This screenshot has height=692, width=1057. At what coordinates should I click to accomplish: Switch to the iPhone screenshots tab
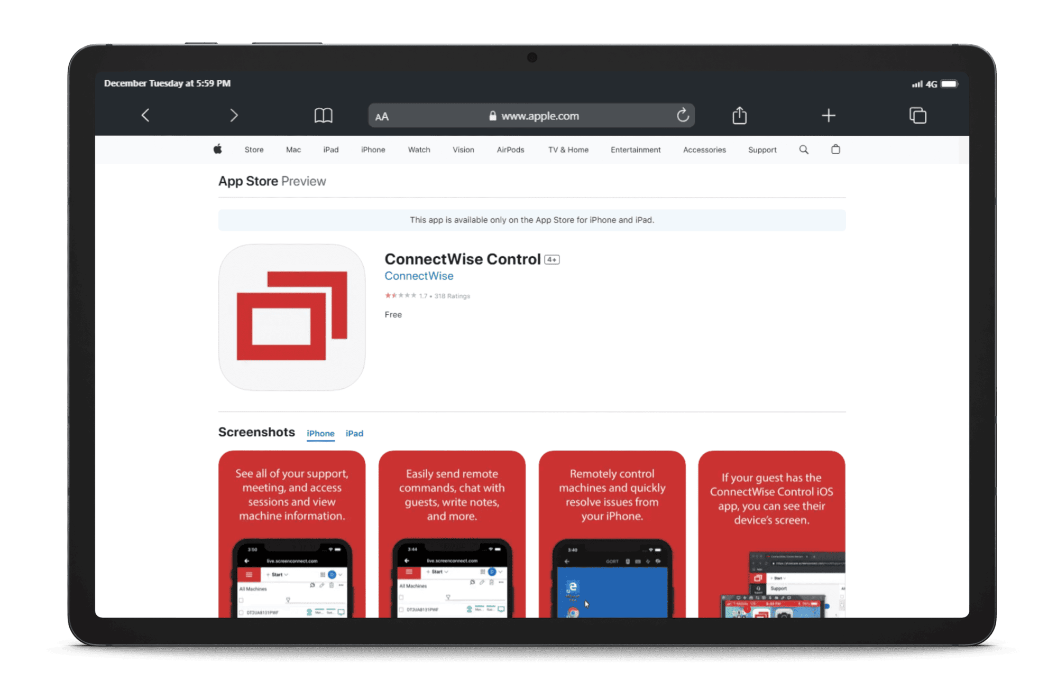pos(320,433)
